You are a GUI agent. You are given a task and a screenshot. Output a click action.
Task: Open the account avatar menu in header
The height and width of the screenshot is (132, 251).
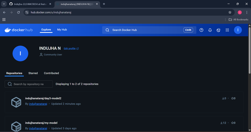[238, 30]
